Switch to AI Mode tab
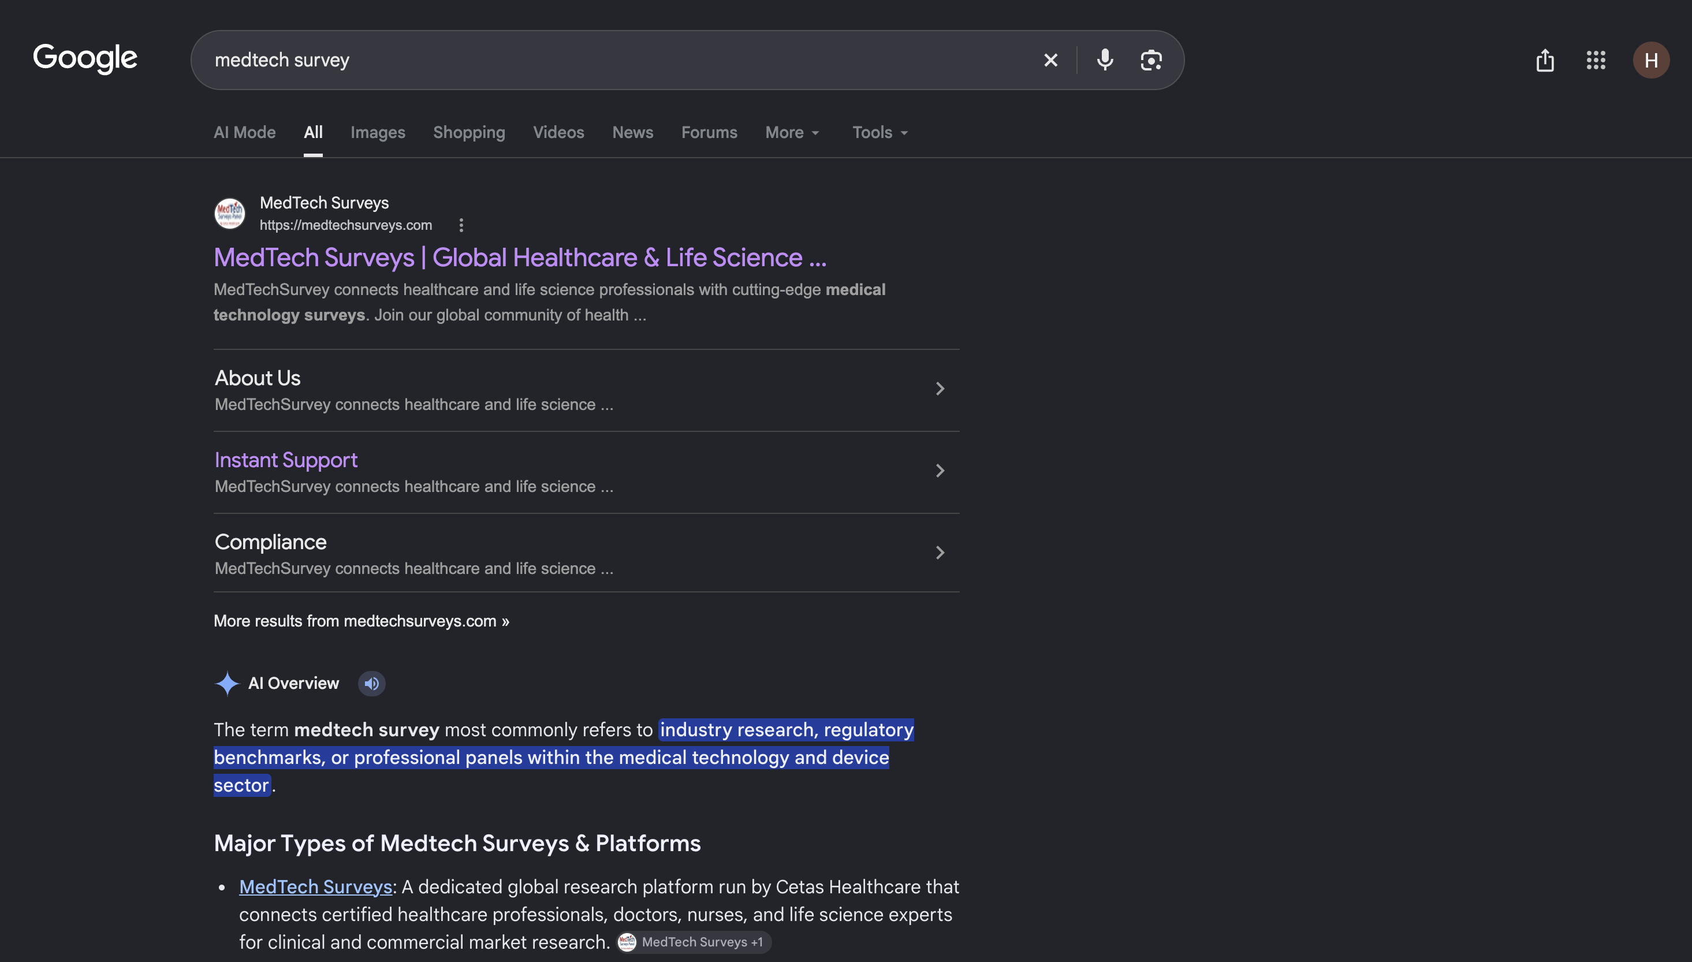This screenshot has height=962, width=1692. (x=244, y=132)
